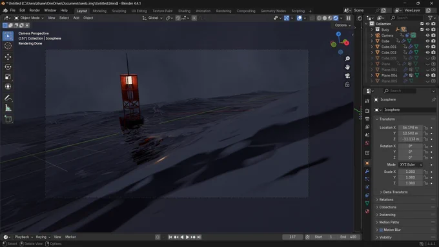Click the pan view hand icon
The image size is (439, 247).
pyautogui.click(x=347, y=67)
